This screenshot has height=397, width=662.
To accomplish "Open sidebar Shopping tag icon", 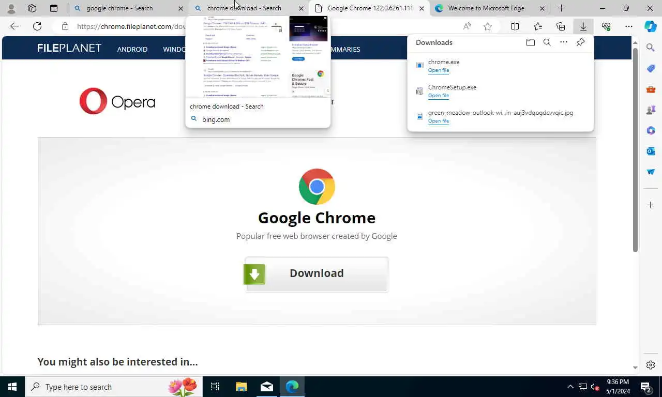I will pos(651,69).
